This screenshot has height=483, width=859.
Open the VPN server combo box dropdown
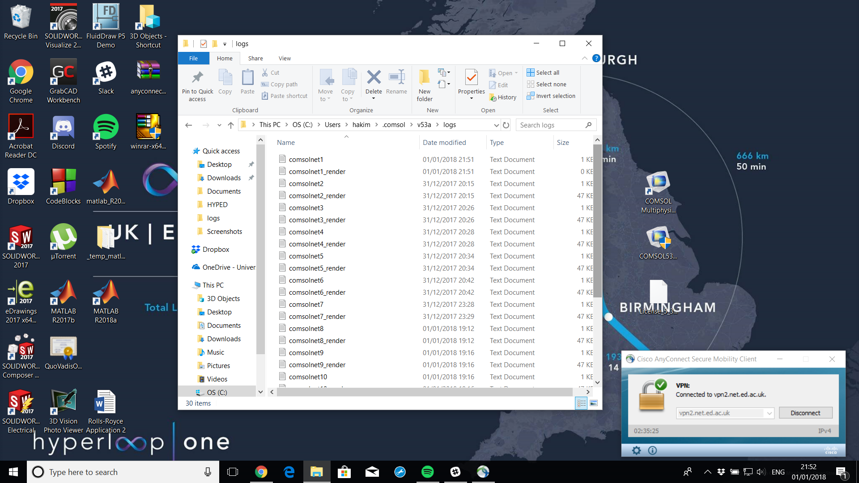tap(769, 413)
